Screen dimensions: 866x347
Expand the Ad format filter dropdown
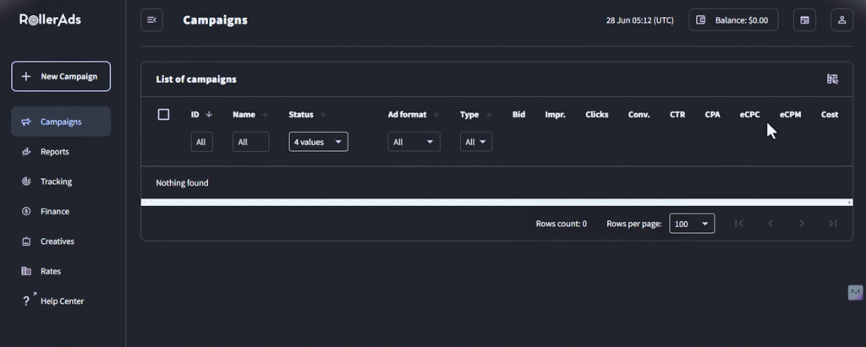click(x=414, y=142)
